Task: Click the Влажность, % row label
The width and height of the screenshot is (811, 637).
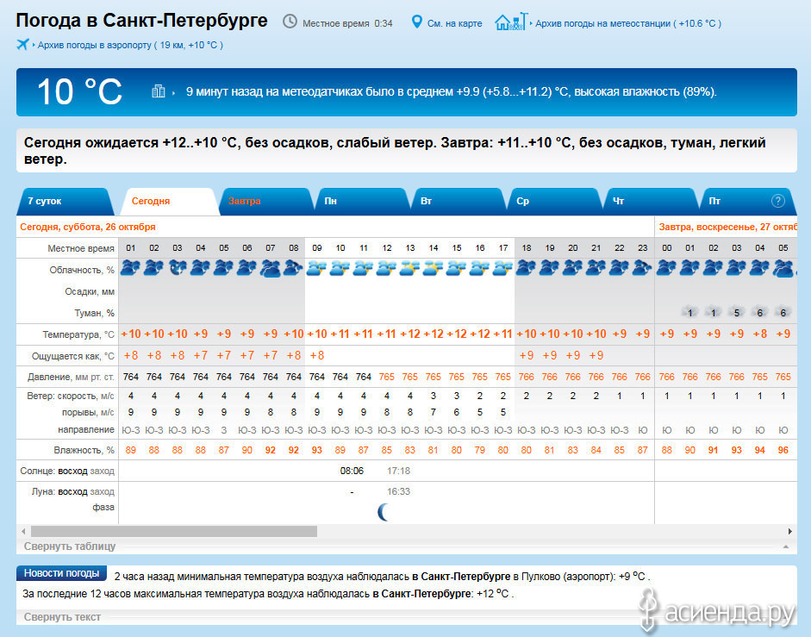Action: [84, 450]
